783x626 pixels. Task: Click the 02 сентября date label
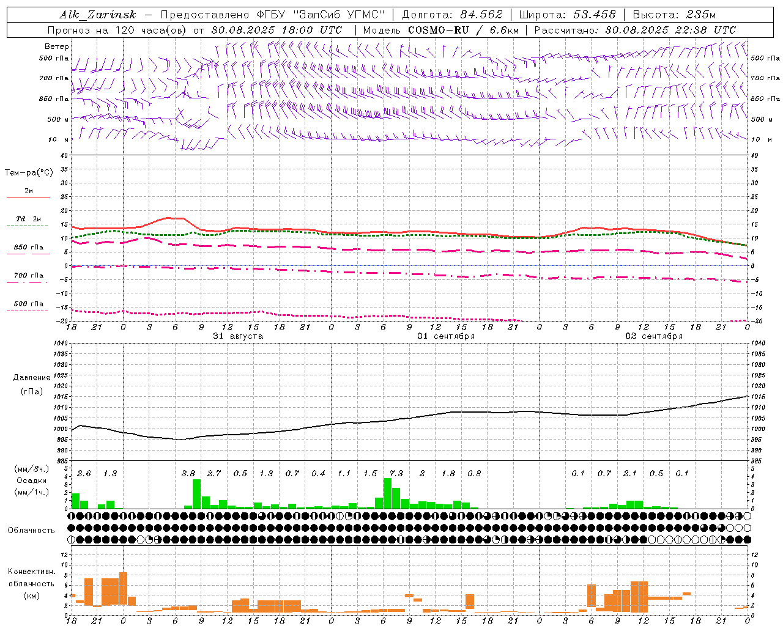[x=654, y=336]
